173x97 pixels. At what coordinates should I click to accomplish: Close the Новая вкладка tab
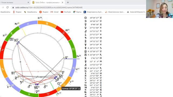tap(28, 2)
